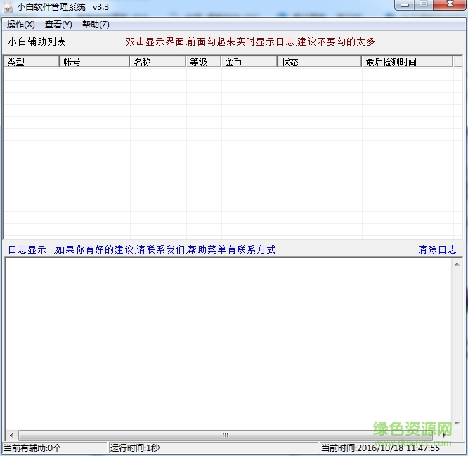468x456 pixels.
Task: Click the 名称 column header
Action: coord(157,62)
